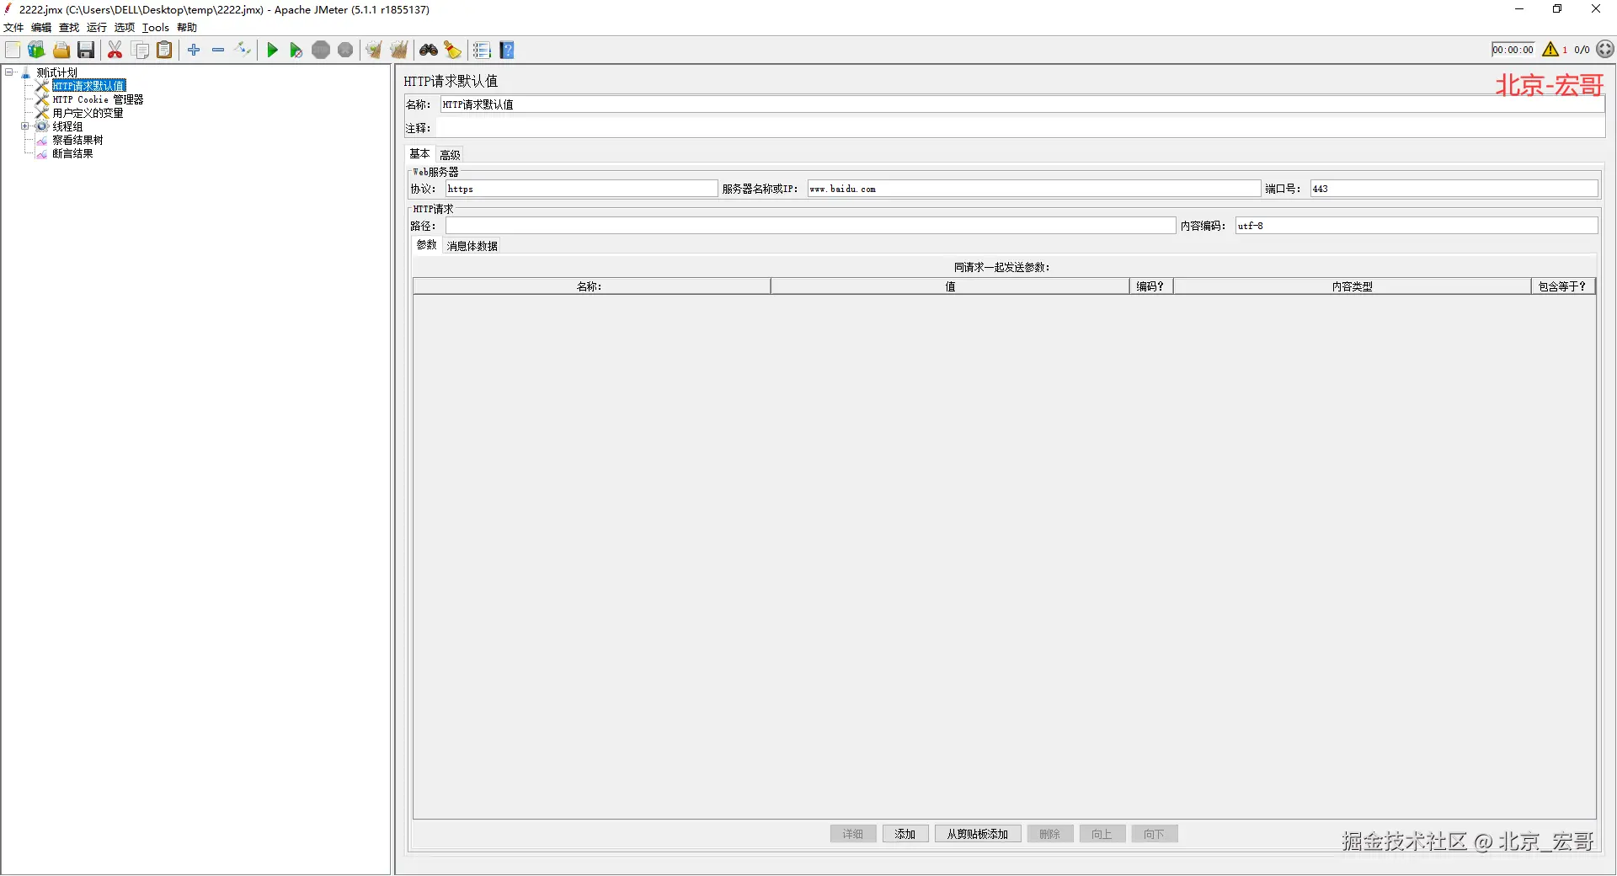The width and height of the screenshot is (1617, 876).
Task: Open the Templates toolbar icon
Action: [x=36, y=51]
